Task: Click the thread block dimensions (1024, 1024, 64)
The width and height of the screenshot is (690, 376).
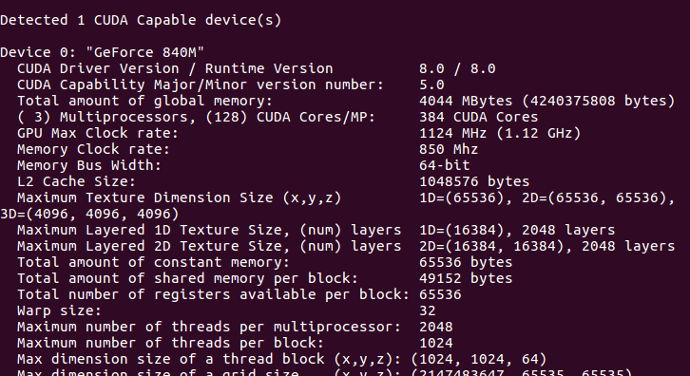Action: [479, 359]
